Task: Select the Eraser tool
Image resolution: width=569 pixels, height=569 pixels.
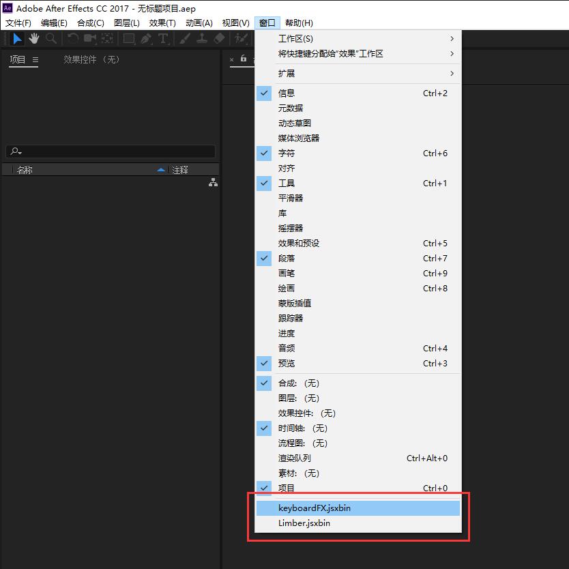Action: [x=219, y=38]
